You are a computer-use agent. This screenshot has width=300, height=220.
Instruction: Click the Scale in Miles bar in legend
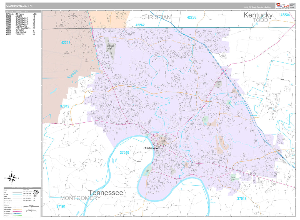point(31,207)
